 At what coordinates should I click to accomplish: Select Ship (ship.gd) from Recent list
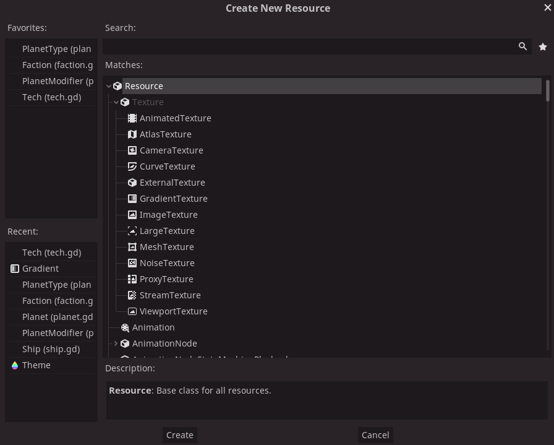[x=51, y=348]
